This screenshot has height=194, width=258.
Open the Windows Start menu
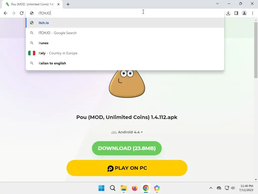click(x=101, y=188)
